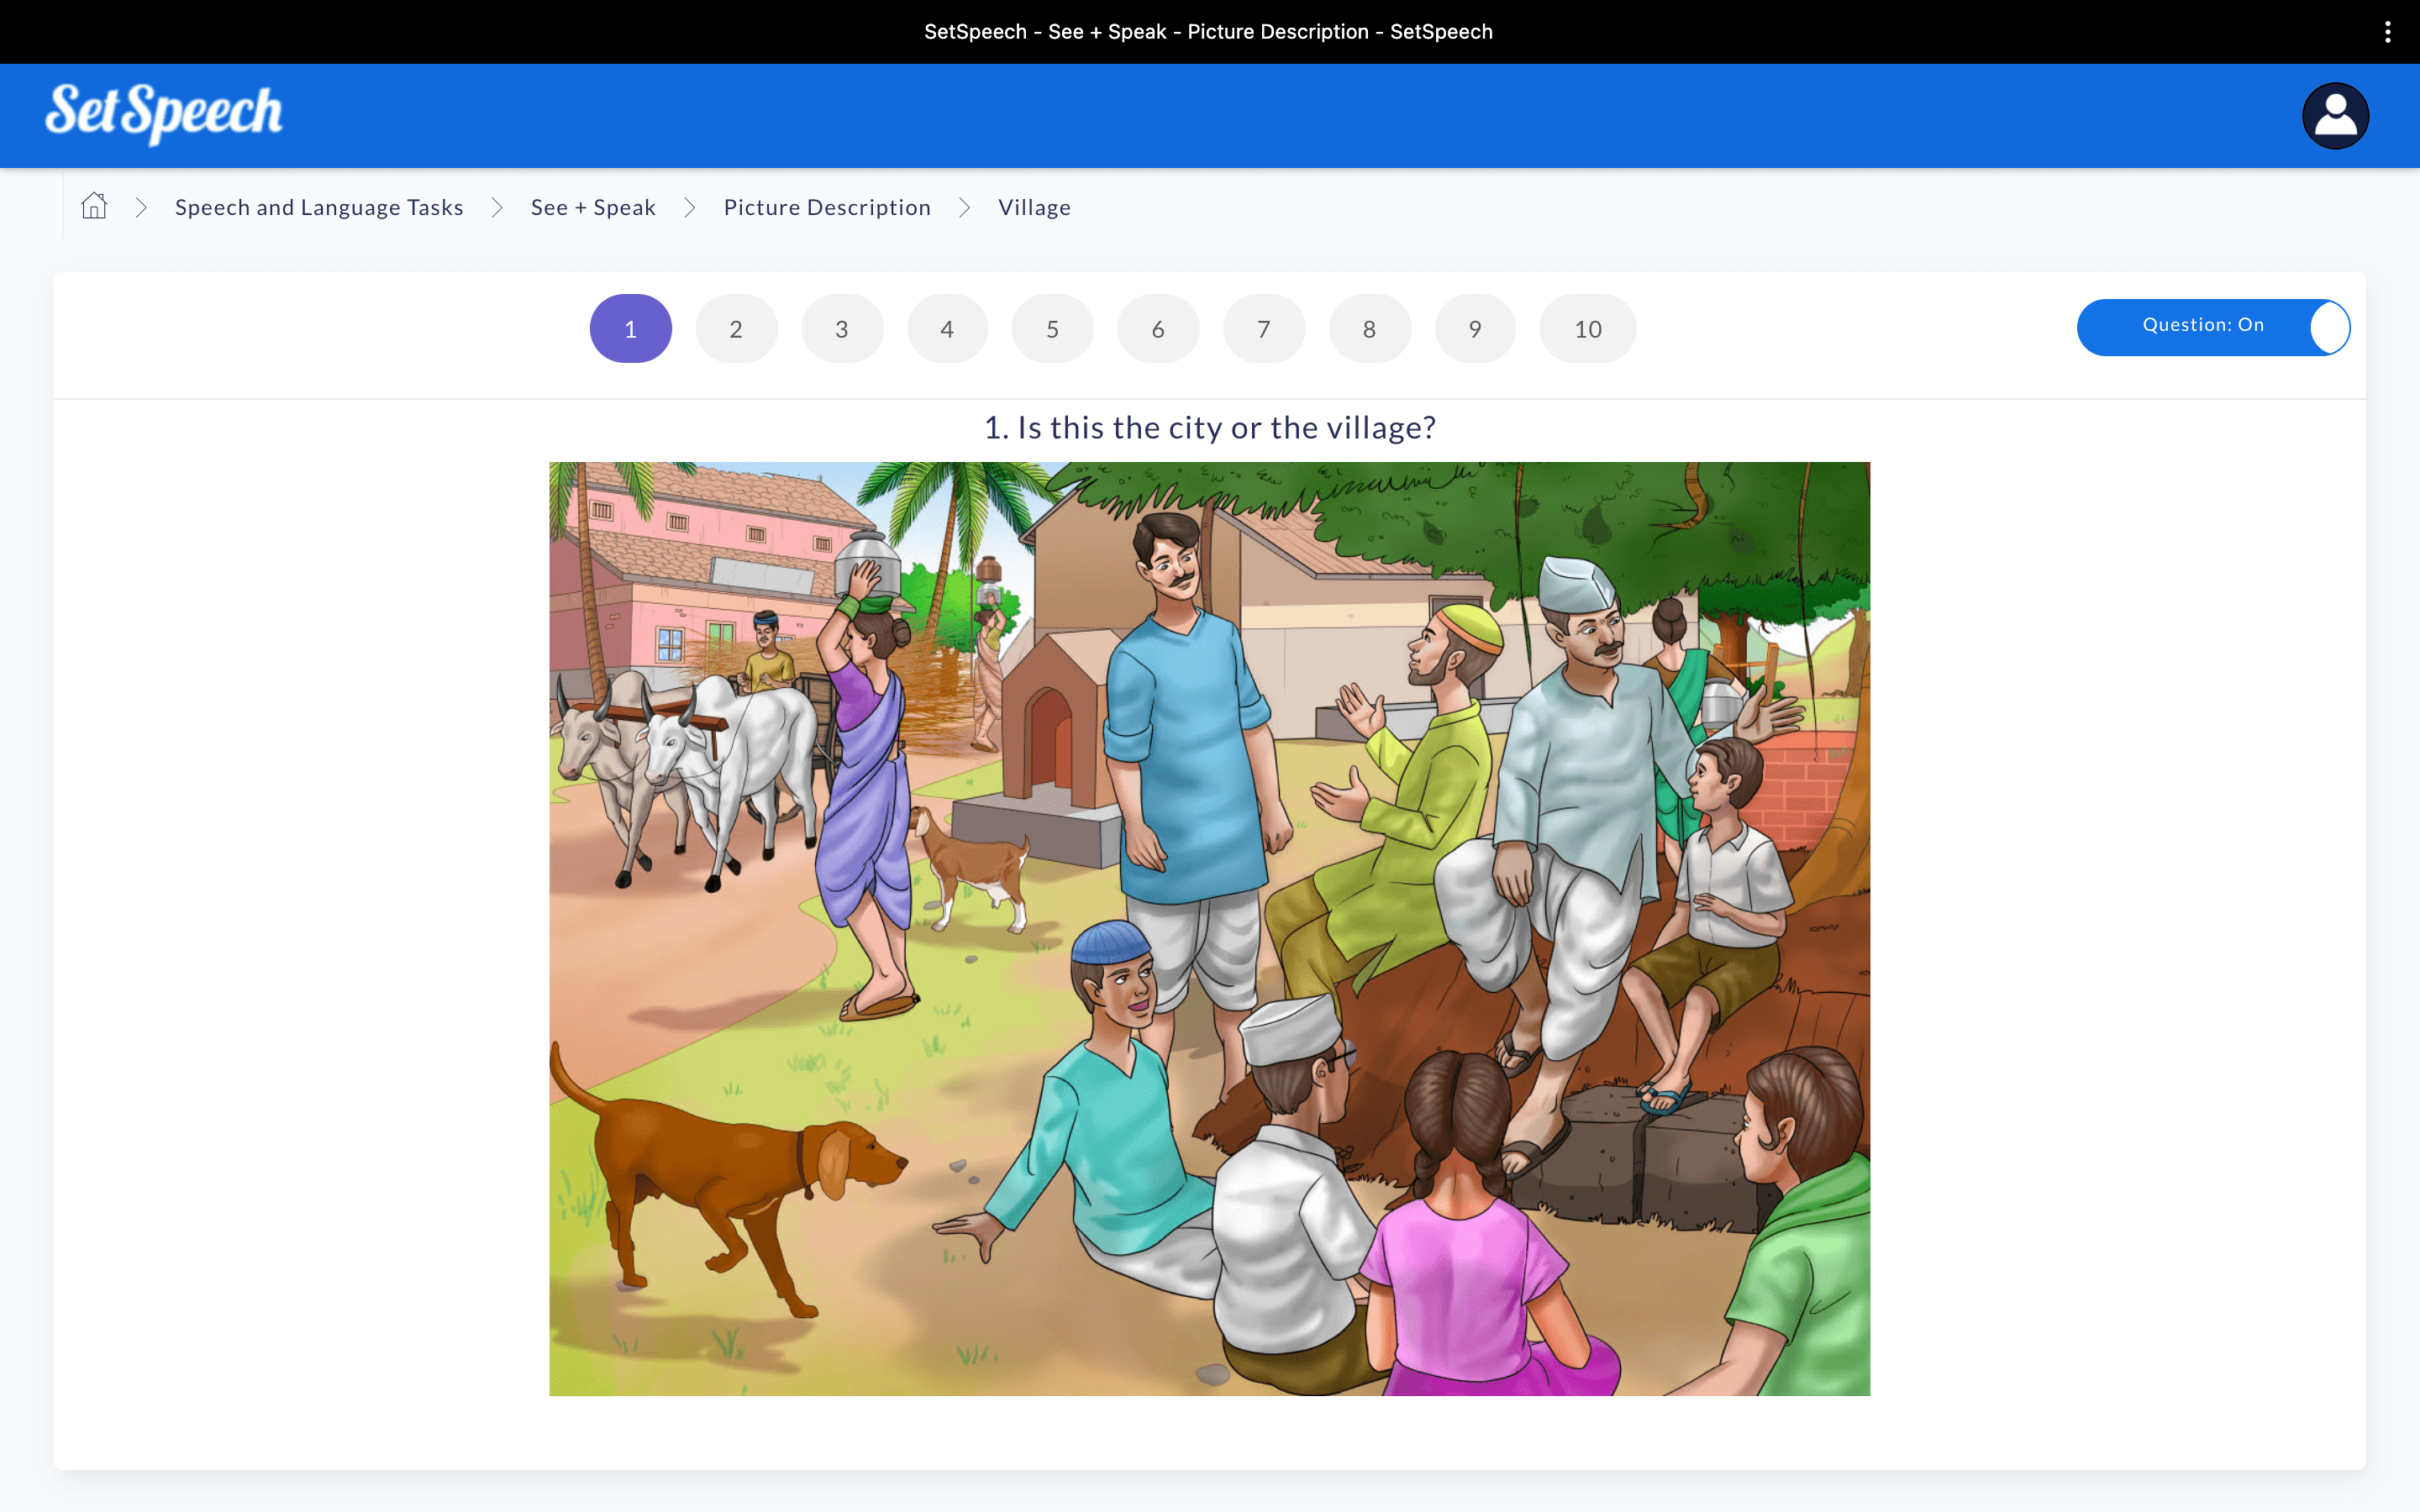Screen dimensions: 2420x1512
Task: Navigate to See + Speak breadcrumb
Action: coord(593,207)
